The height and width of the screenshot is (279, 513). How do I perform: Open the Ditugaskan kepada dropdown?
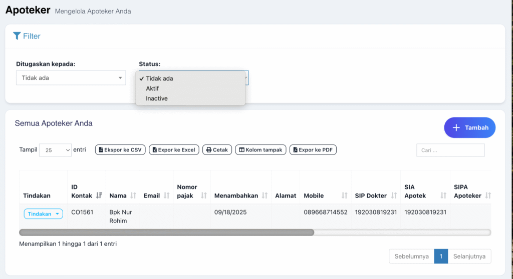click(x=71, y=78)
